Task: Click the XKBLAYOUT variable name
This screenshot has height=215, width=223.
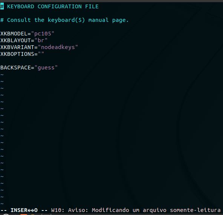Action: pos(15,40)
